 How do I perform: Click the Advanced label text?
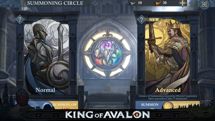point(168,90)
